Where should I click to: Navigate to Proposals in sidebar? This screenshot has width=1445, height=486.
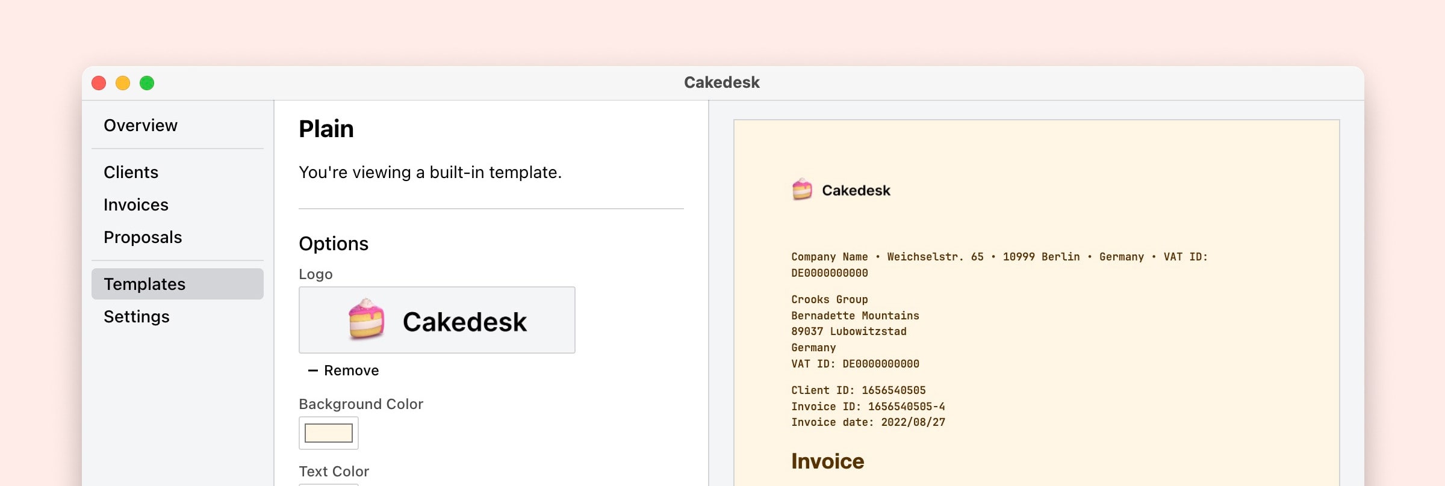[142, 237]
